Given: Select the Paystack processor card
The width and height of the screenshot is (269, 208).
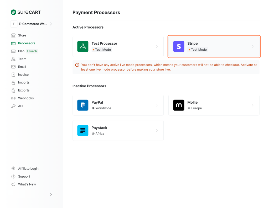Looking at the screenshot, I should (x=118, y=130).
